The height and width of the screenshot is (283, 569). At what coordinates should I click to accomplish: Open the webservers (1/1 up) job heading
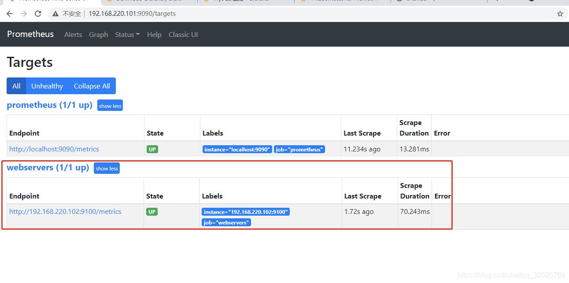tap(48, 168)
